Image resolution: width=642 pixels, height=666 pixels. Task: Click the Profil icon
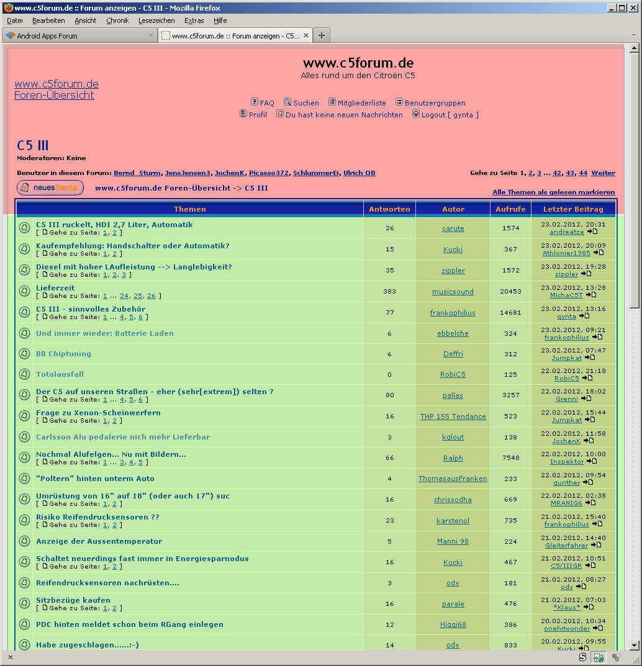point(243,114)
